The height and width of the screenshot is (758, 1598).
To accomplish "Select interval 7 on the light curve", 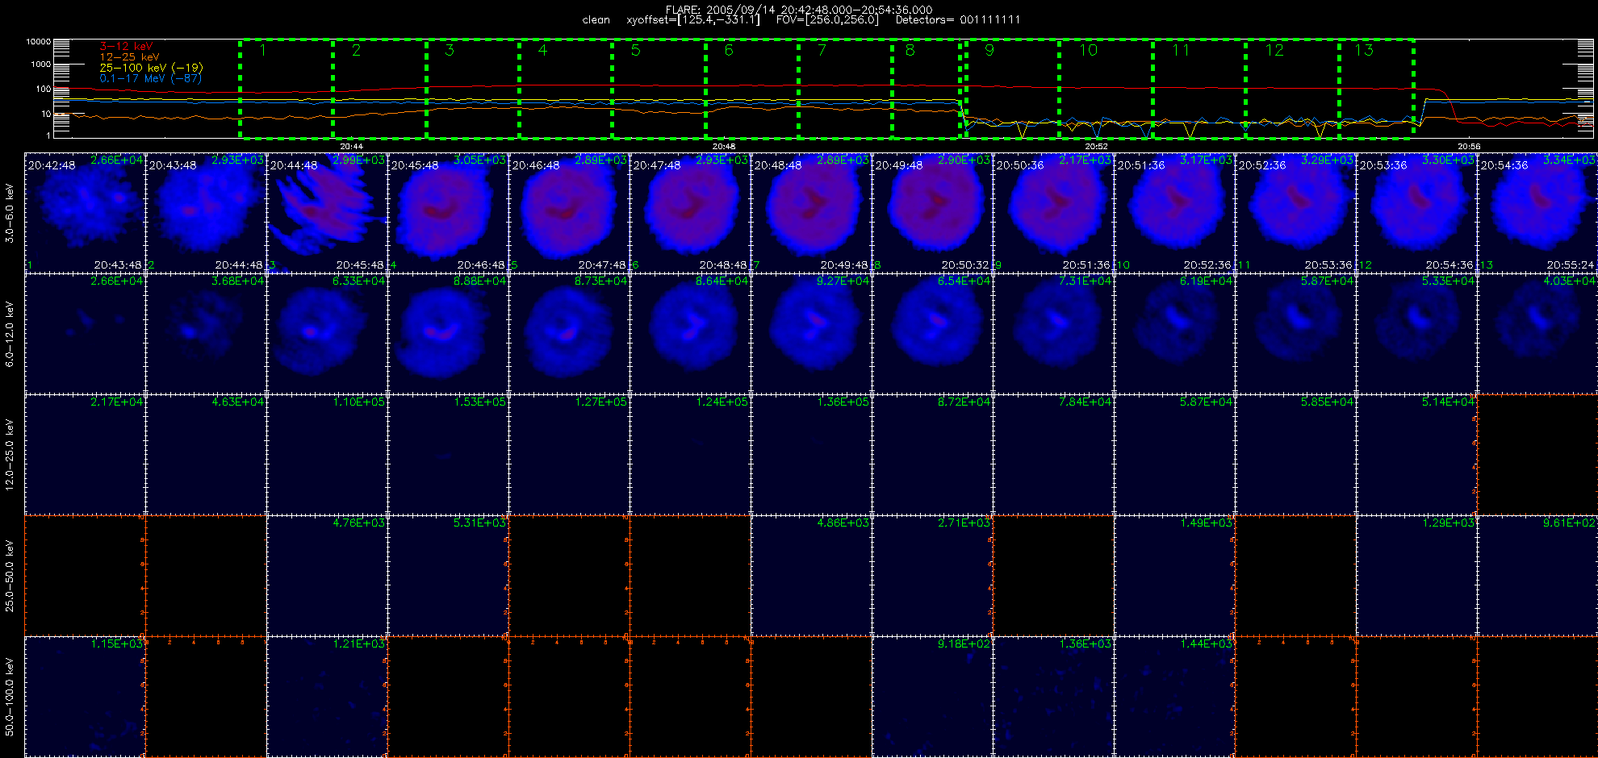I will click(845, 89).
